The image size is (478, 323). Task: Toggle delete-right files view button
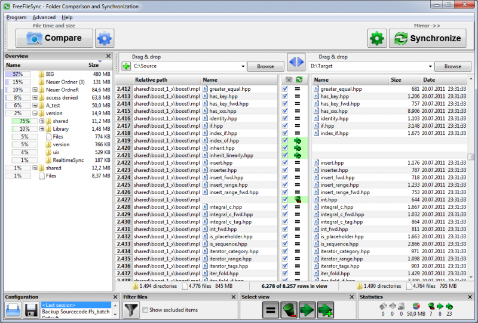pyautogui.click(x=289, y=310)
